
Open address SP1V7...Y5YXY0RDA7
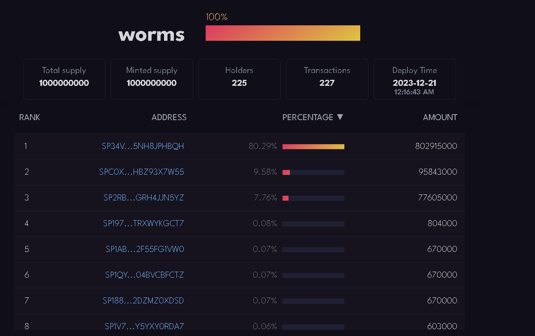pyautogui.click(x=144, y=327)
